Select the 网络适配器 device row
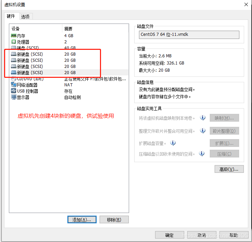The height and width of the screenshot is (242, 252). tap(69, 85)
